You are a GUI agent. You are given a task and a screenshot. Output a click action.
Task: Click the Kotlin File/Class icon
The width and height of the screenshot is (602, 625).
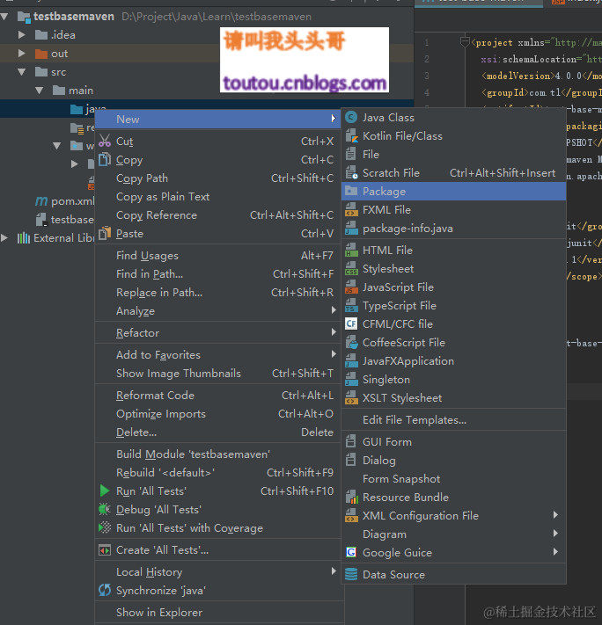click(351, 136)
